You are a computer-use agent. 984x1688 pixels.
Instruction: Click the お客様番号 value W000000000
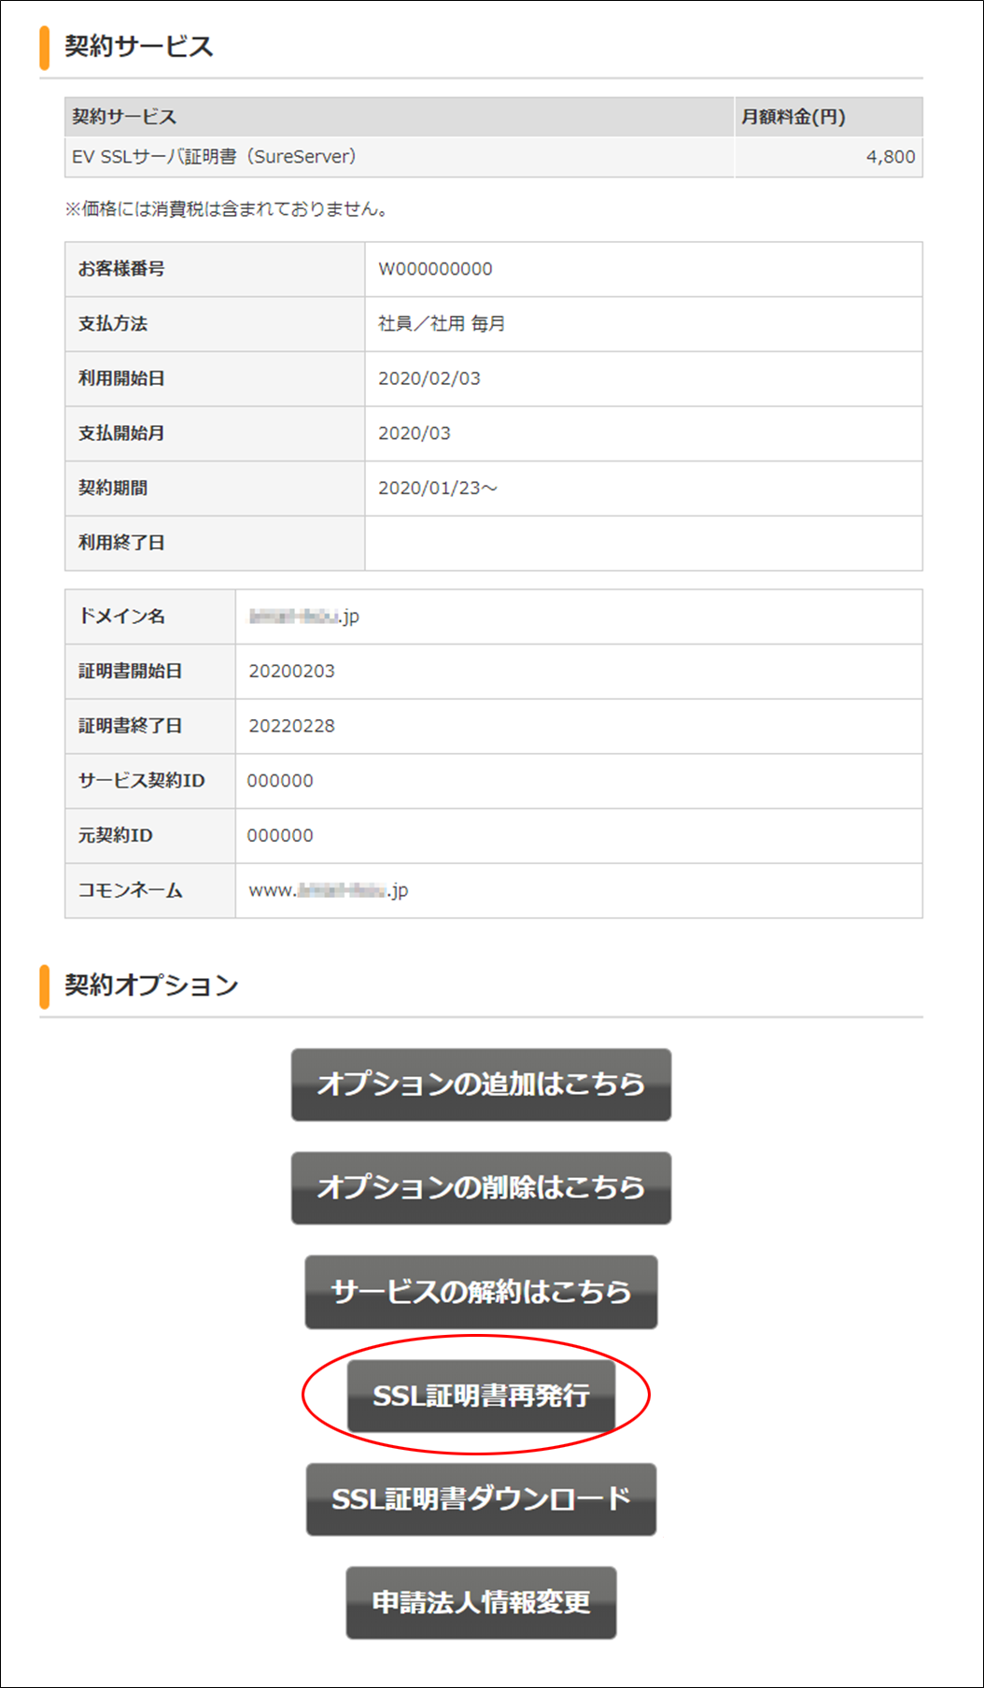click(x=435, y=269)
